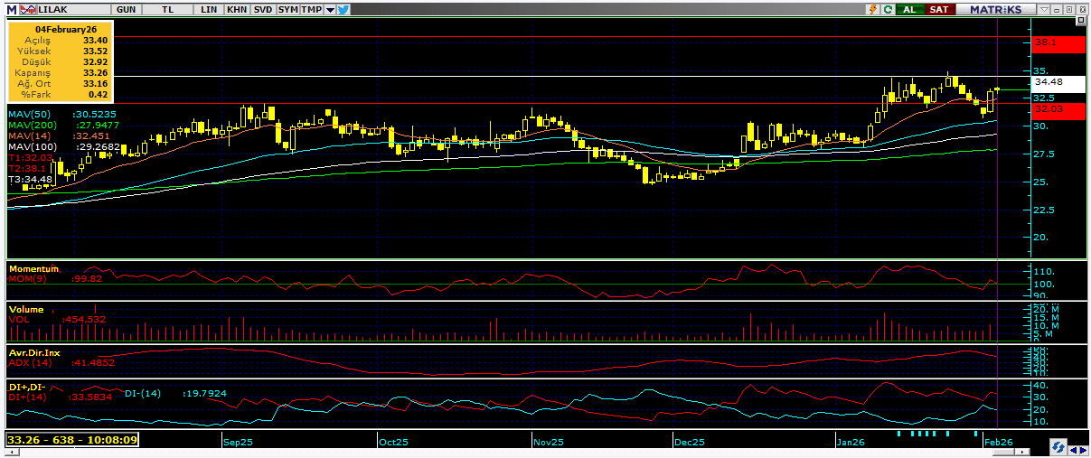
Task: Expand the dropdown arrow after TMP
Action: coord(330,9)
